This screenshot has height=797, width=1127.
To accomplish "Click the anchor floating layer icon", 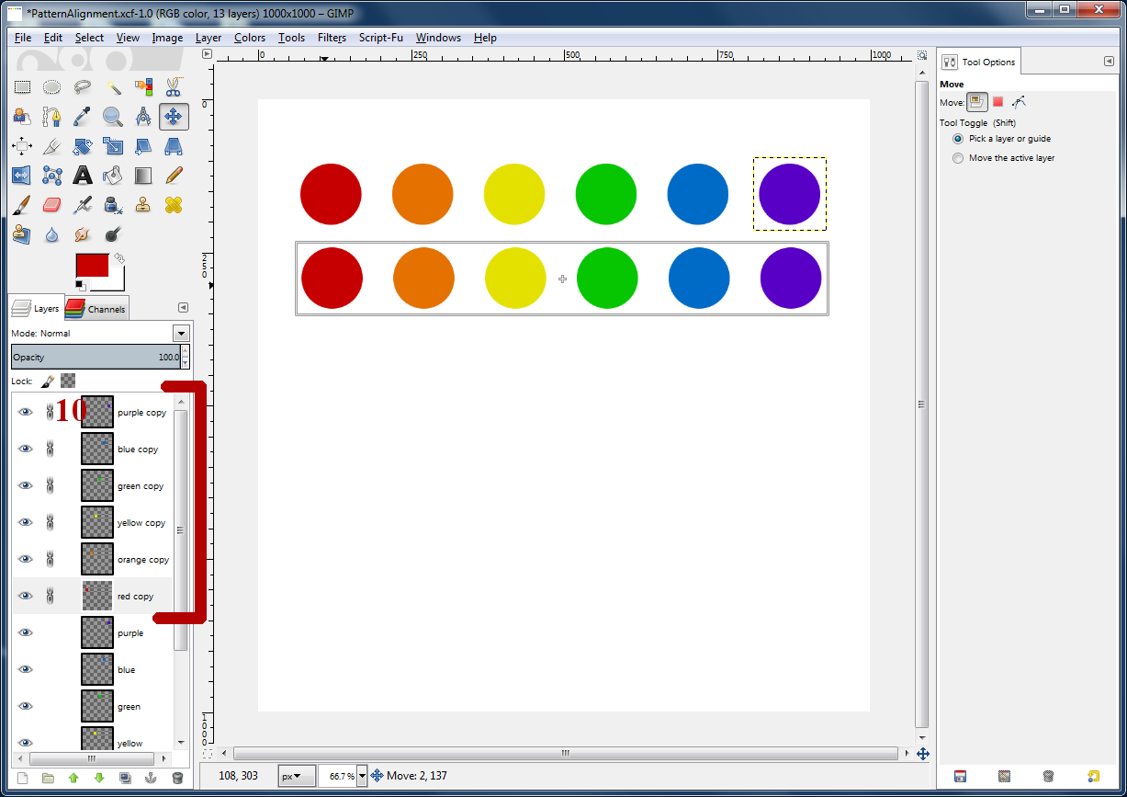I will [x=152, y=778].
